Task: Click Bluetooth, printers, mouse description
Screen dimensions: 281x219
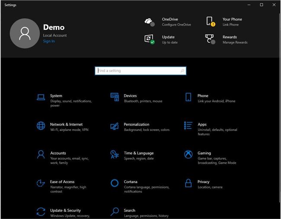Action: pyautogui.click(x=143, y=101)
